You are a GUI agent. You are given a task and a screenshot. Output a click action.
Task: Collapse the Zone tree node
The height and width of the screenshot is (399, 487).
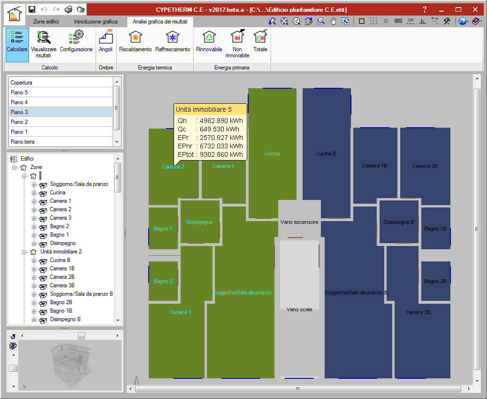tap(14, 168)
